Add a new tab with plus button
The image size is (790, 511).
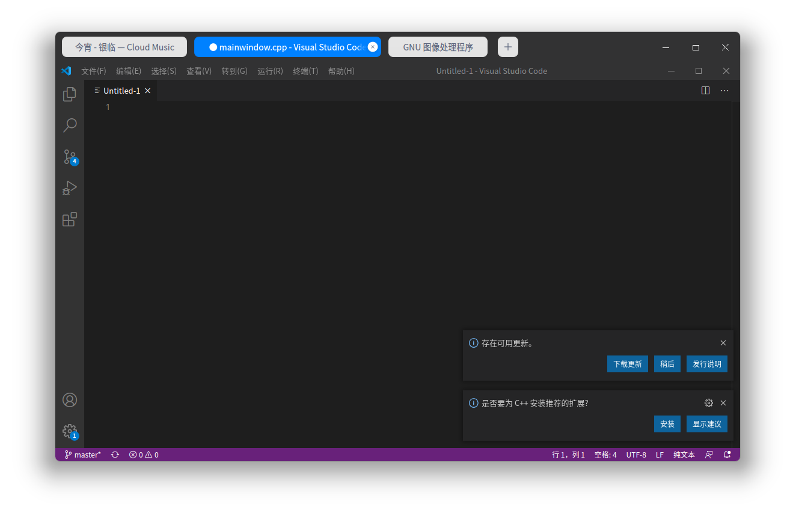coord(508,47)
